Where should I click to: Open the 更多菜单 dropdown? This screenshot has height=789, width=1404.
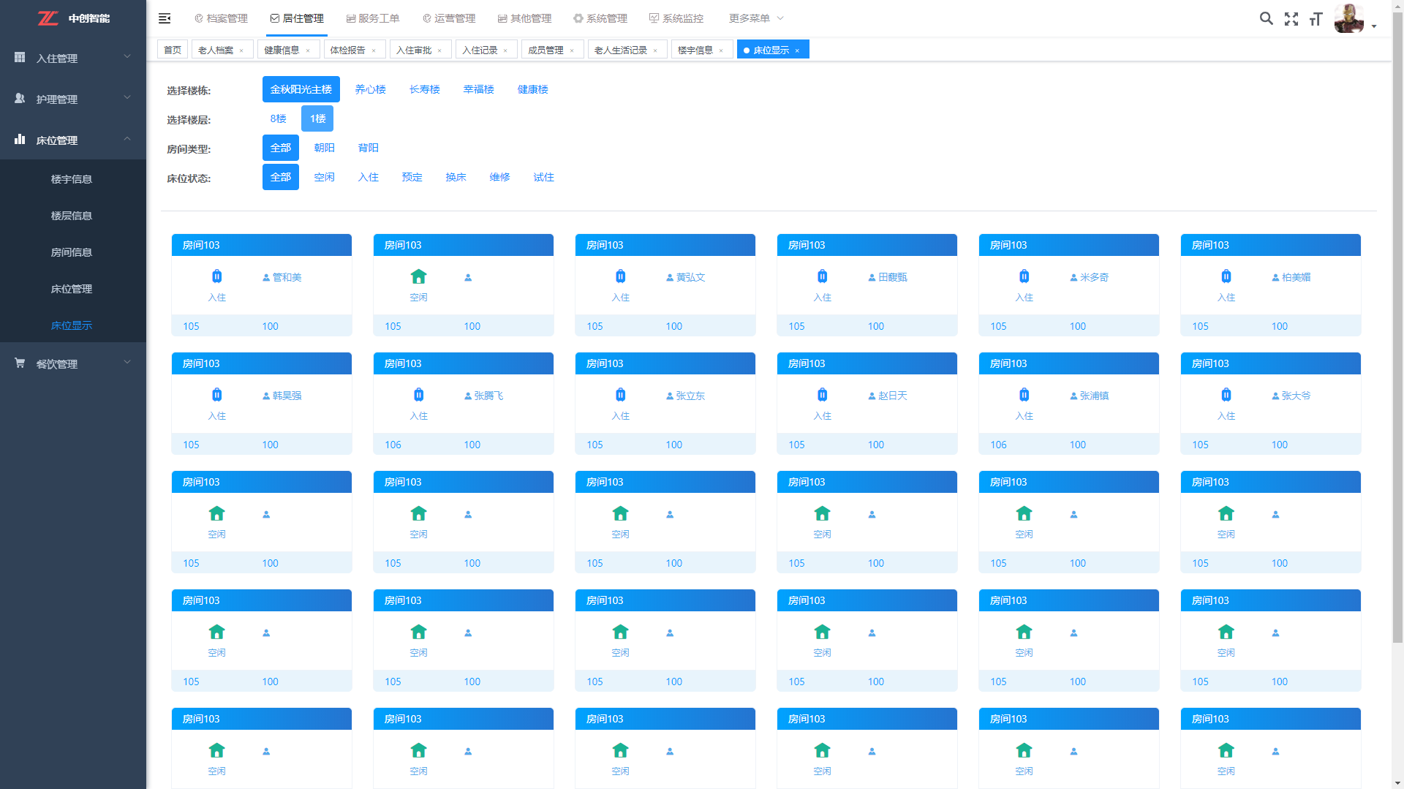(x=755, y=18)
